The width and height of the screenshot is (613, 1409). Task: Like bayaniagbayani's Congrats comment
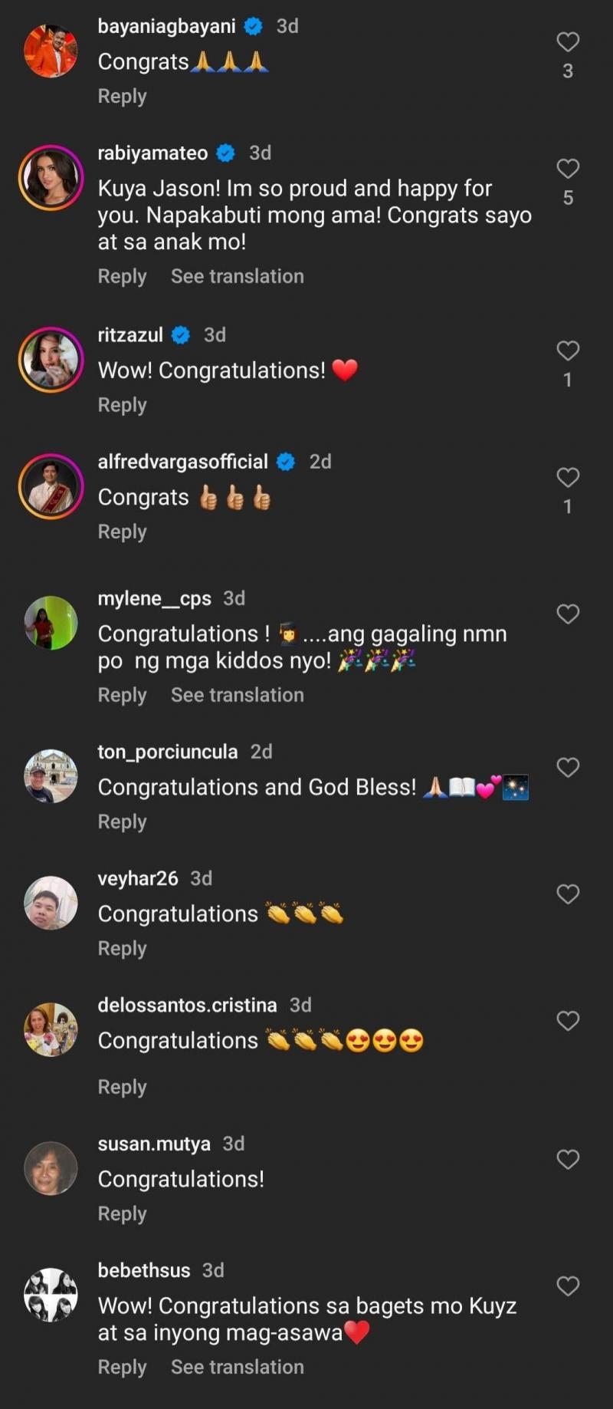tap(568, 41)
